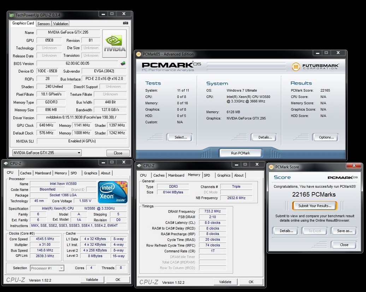Screen dimensions: 366x292
Task: Click NVIDIA SLI field Enabled (4 GPUs)
Action: coord(82,141)
